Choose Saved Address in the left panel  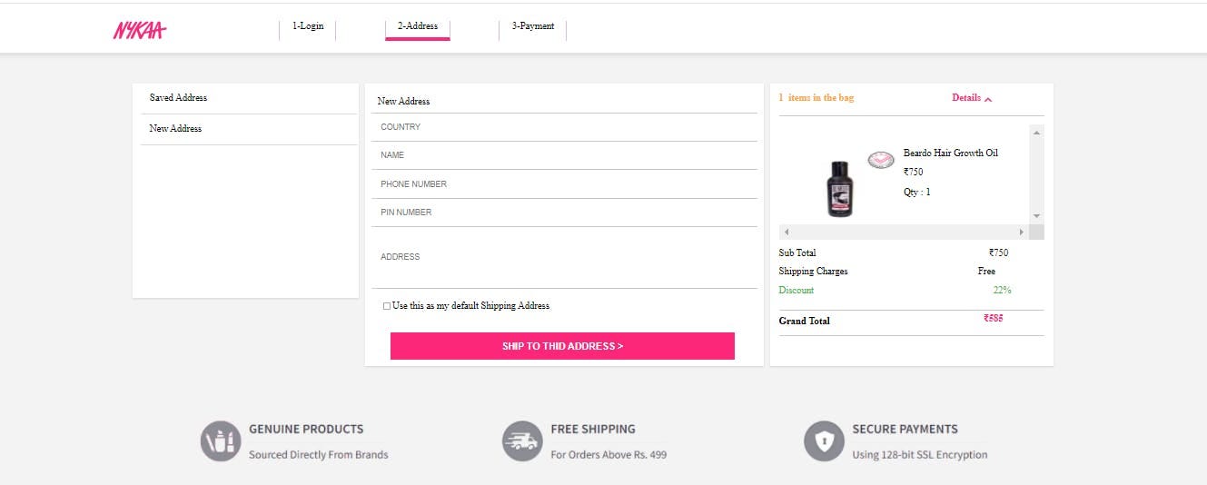click(245, 98)
